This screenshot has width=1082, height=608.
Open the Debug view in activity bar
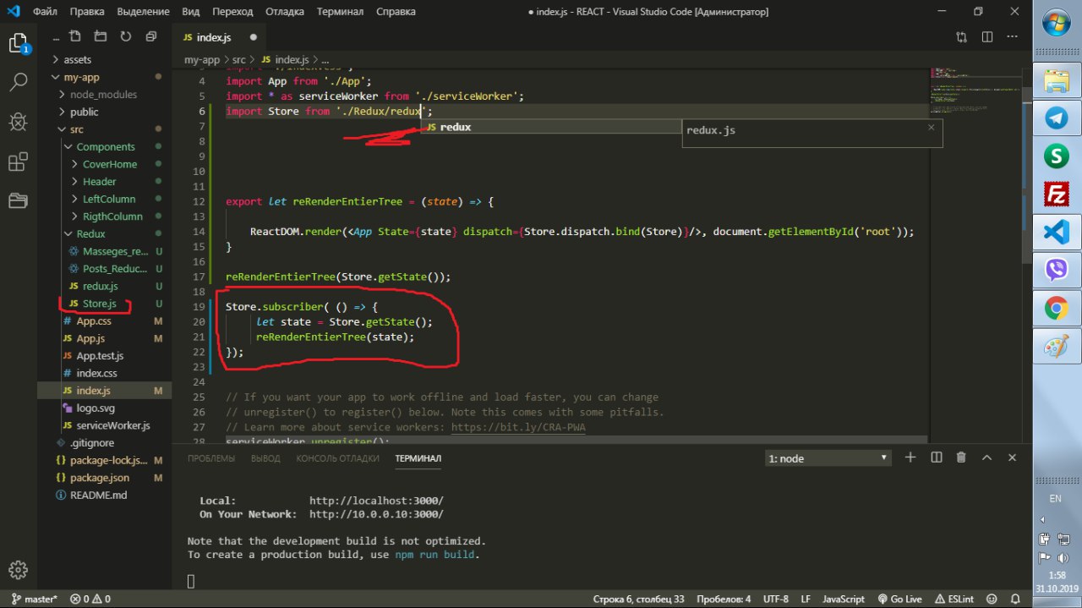pos(18,123)
